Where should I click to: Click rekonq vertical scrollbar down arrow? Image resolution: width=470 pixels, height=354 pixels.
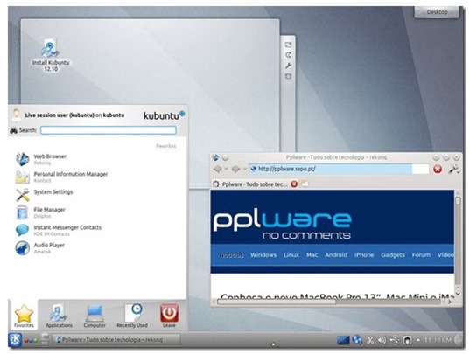(458, 295)
